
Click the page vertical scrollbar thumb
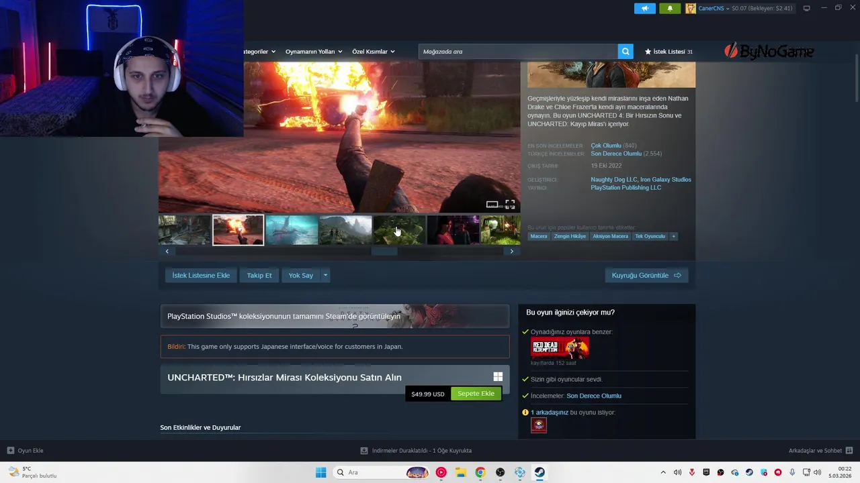(x=857, y=79)
